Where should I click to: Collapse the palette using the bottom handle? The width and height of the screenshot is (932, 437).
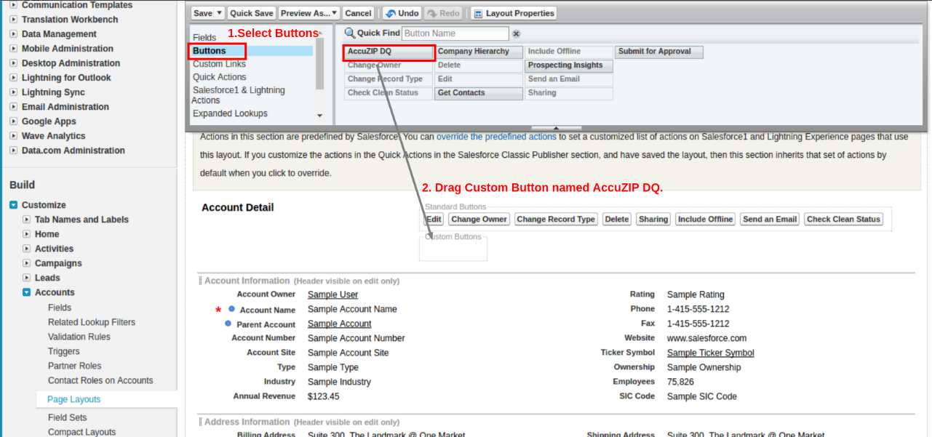coord(557,128)
